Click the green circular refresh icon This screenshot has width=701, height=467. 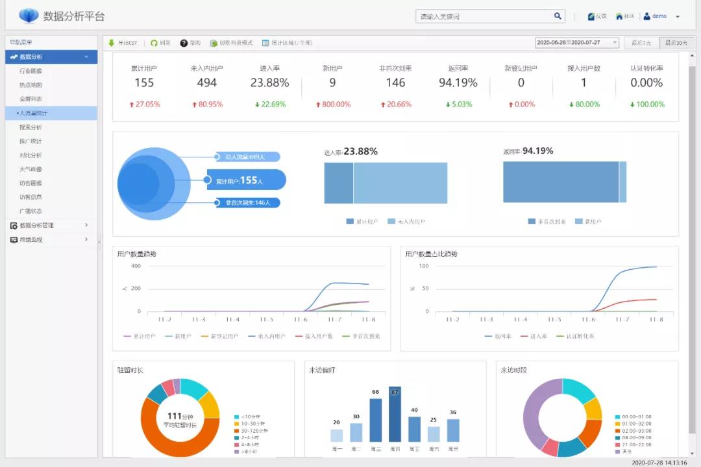point(154,43)
